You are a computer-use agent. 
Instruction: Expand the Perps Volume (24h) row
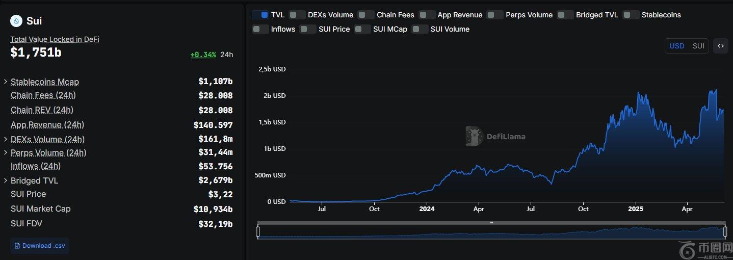[6, 152]
